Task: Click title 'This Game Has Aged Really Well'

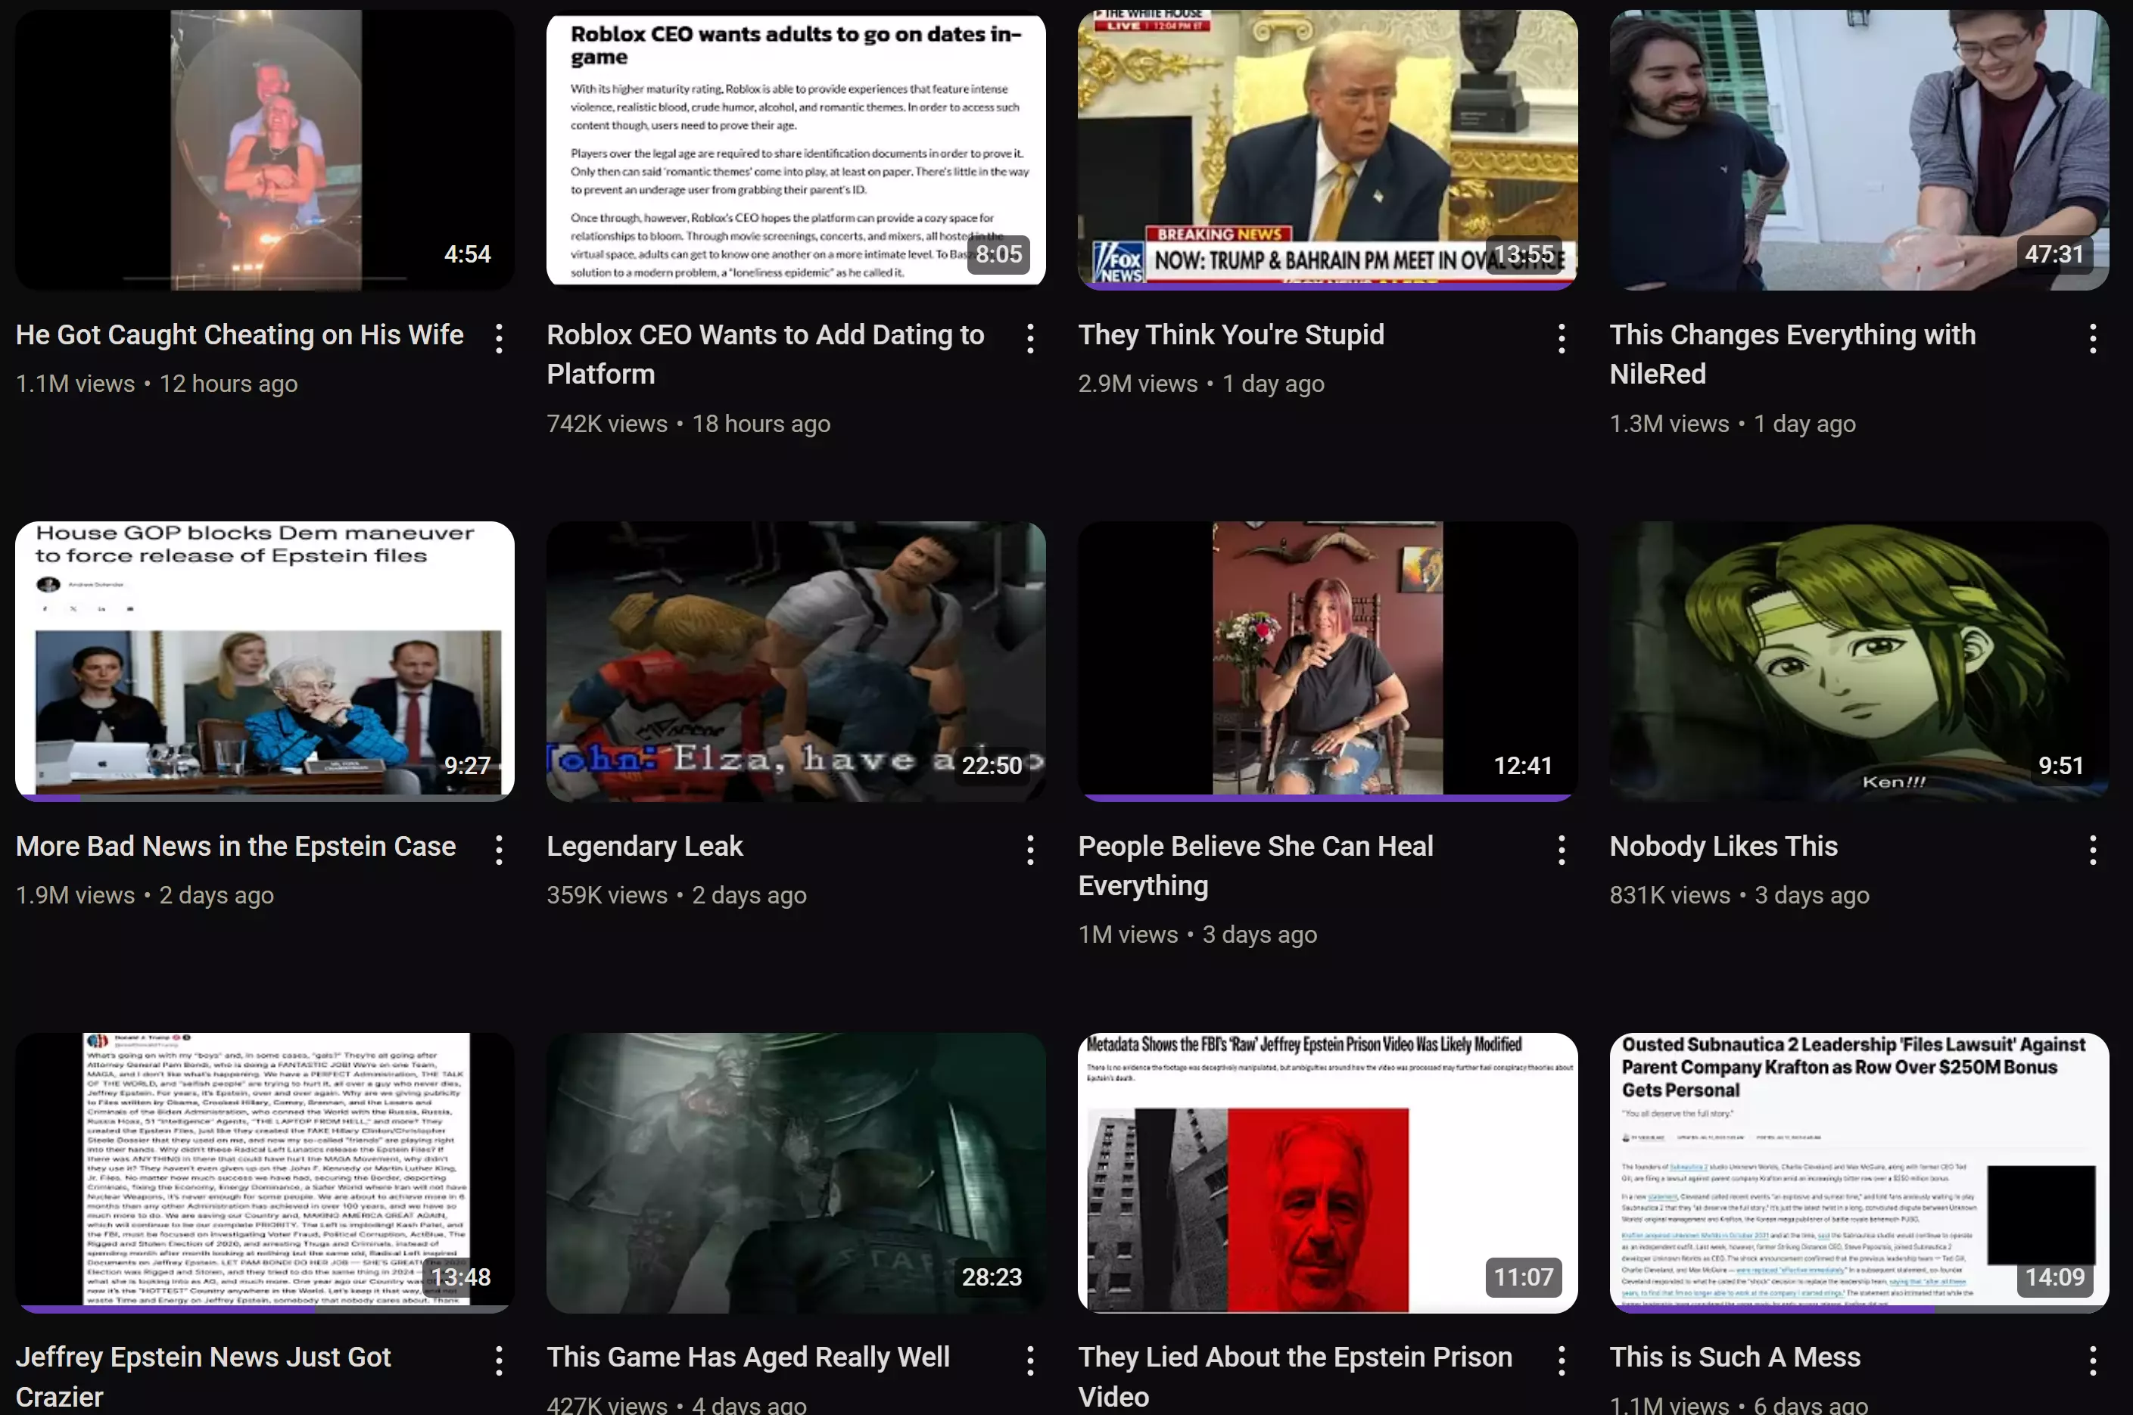Action: pos(747,1357)
